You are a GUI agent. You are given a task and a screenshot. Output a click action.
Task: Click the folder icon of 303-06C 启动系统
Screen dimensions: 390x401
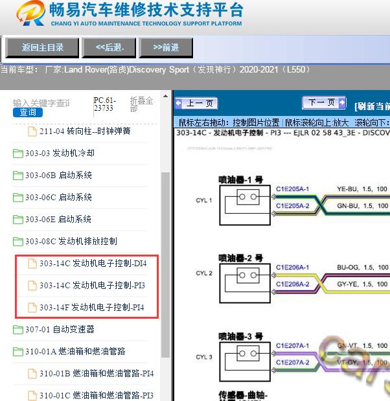[18, 198]
